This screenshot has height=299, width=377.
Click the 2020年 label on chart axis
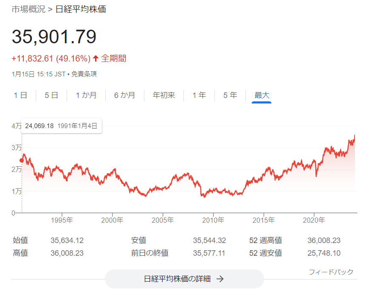(314, 220)
